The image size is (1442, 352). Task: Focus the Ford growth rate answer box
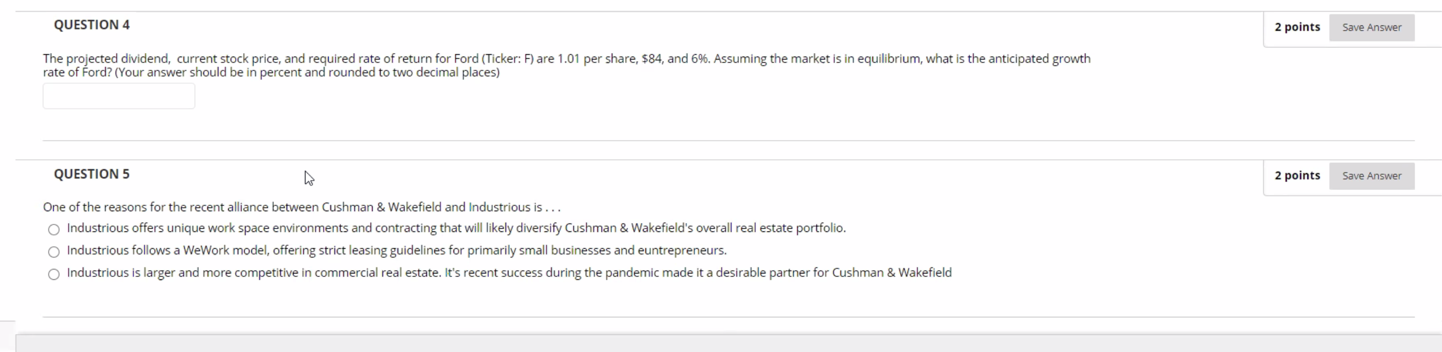coord(119,96)
